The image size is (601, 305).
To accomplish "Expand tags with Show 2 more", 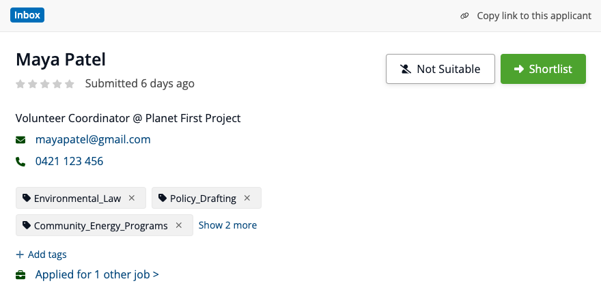I will 227,225.
